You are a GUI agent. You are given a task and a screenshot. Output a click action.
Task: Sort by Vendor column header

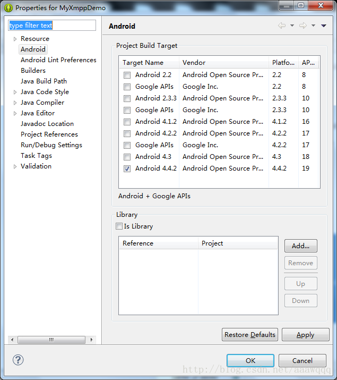224,63
